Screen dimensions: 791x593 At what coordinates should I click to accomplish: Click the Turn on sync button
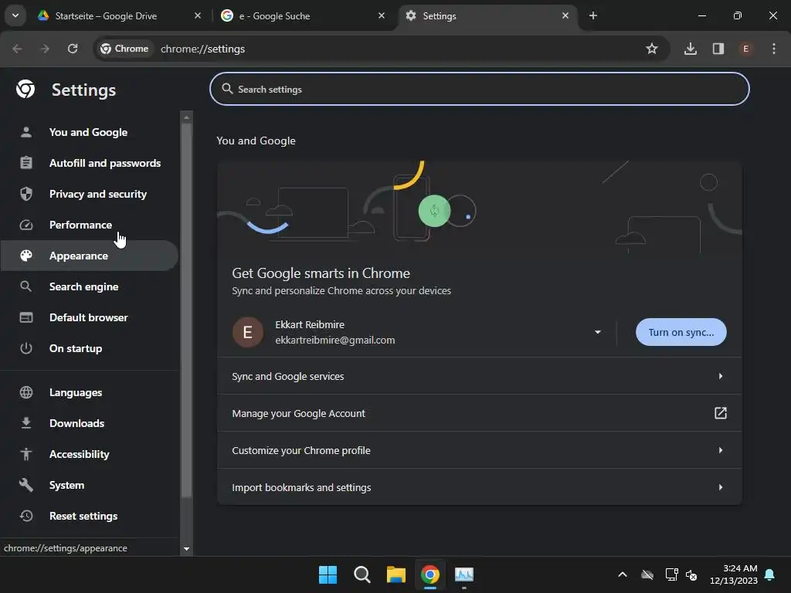tap(681, 332)
